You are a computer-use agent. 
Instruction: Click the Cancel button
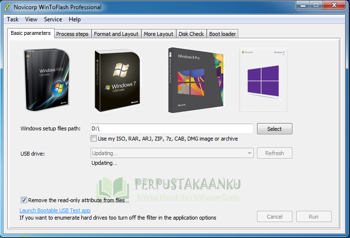point(274,217)
